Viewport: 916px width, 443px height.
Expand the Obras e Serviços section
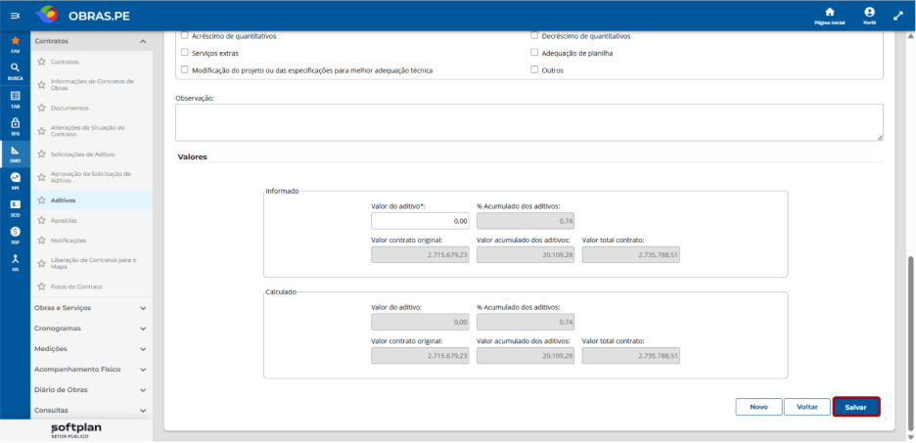91,308
